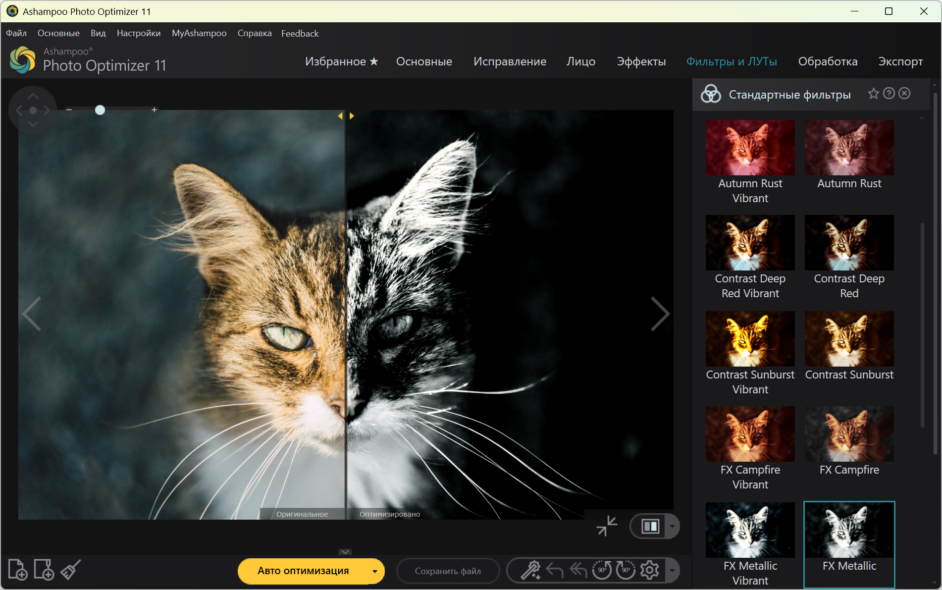Click the add file icon

(x=18, y=570)
